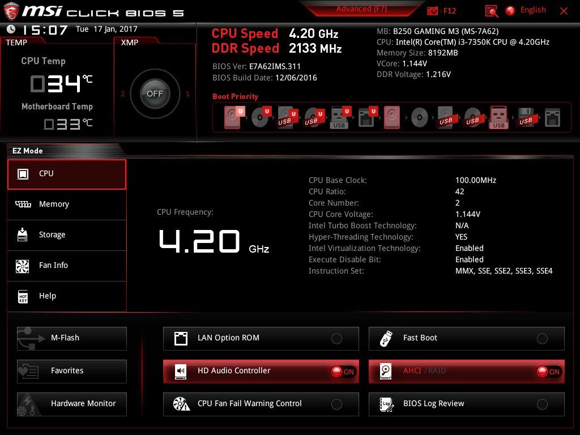Select the legacy hard disk boot icon without U badge
This screenshot has width=580, height=435.
coord(392,117)
